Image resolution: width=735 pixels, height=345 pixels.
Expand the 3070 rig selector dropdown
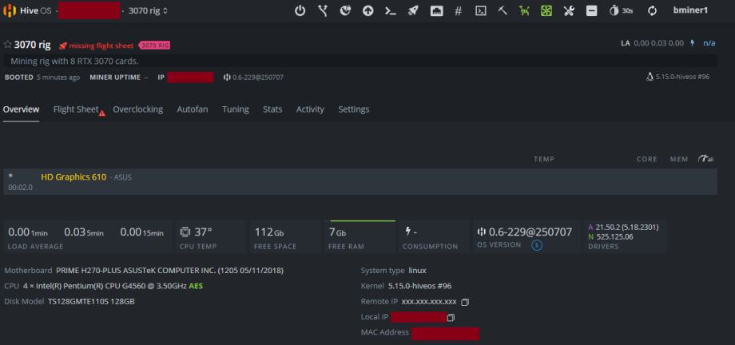(x=149, y=11)
